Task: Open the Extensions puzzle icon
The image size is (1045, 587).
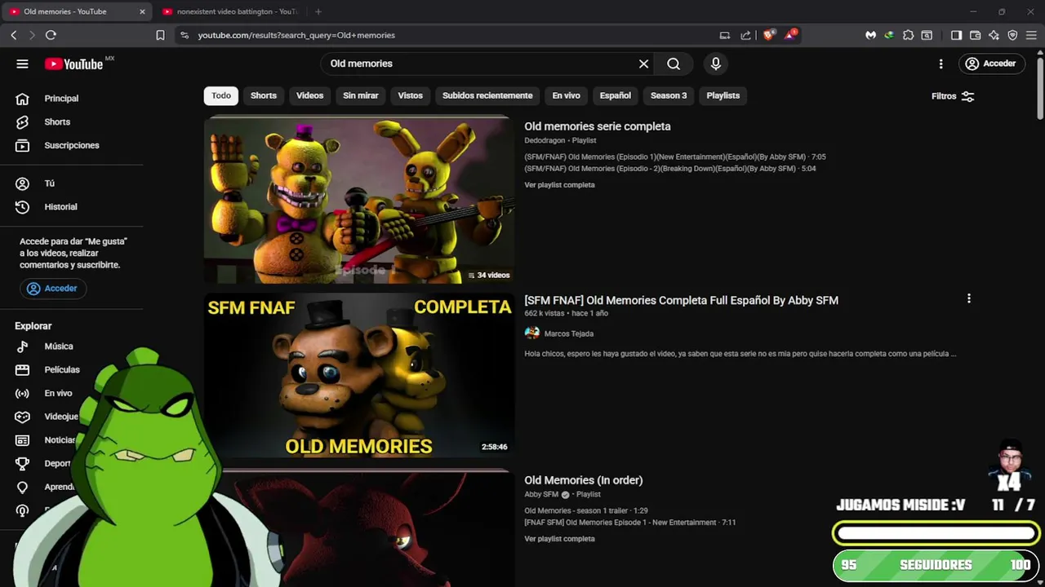Action: coord(908,35)
